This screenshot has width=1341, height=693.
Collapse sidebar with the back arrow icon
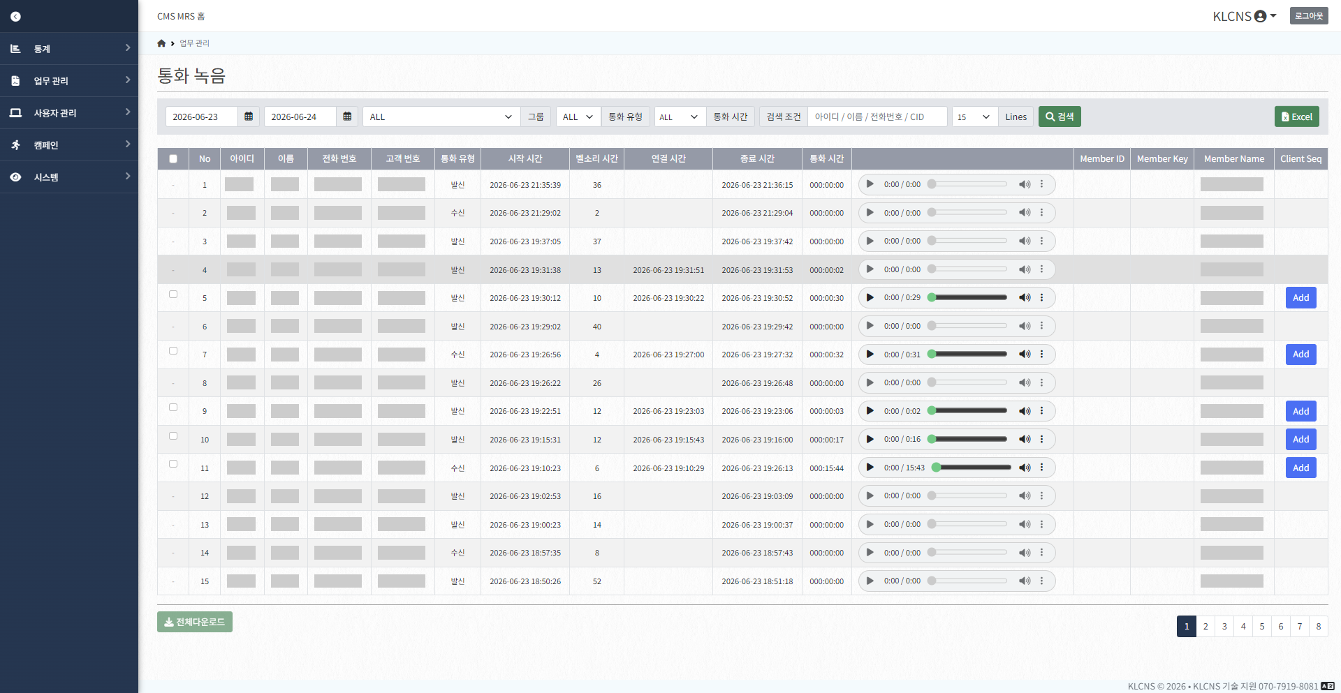pyautogui.click(x=15, y=16)
